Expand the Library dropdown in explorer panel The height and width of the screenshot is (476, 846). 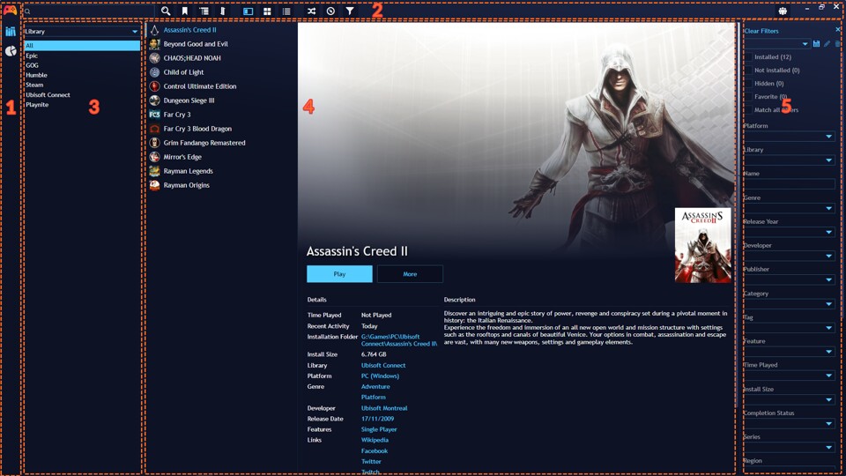81,32
